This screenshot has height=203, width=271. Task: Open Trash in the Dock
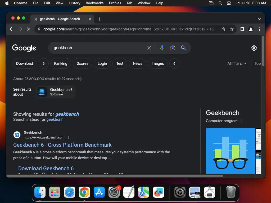click(231, 192)
